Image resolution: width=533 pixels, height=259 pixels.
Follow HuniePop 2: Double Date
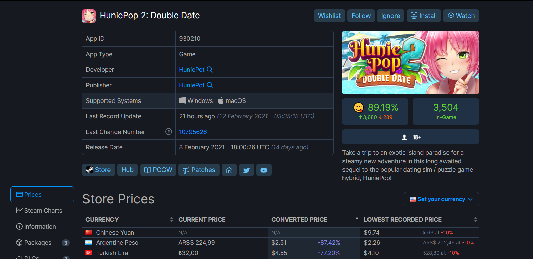click(x=361, y=16)
